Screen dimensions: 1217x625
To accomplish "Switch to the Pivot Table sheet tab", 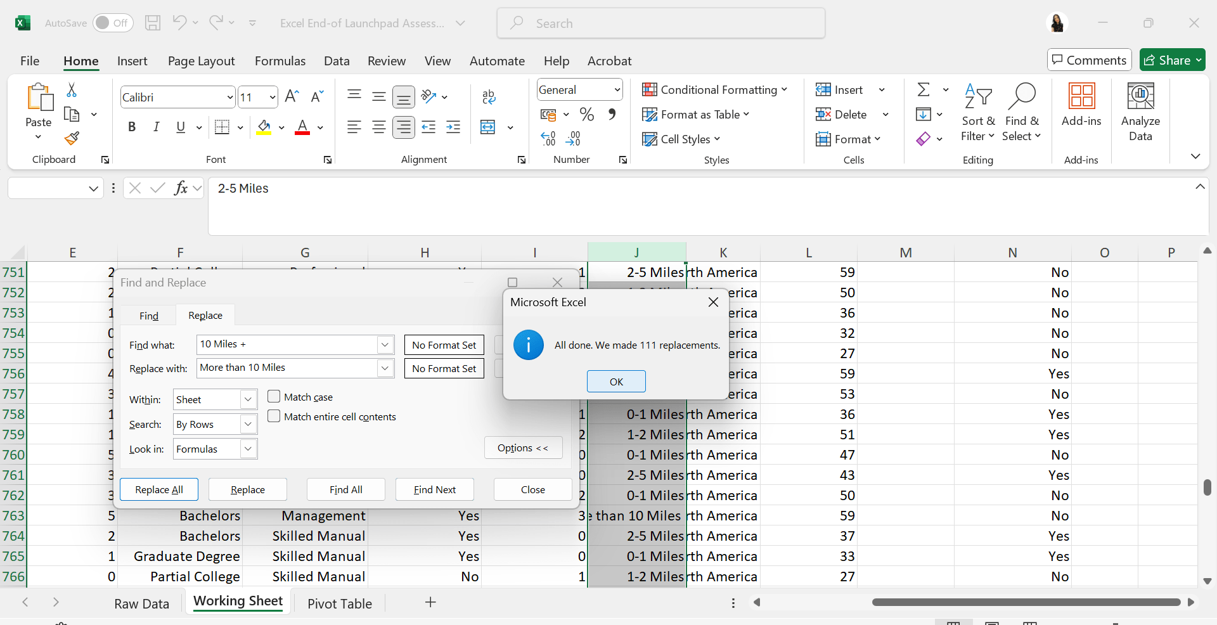I will (340, 603).
